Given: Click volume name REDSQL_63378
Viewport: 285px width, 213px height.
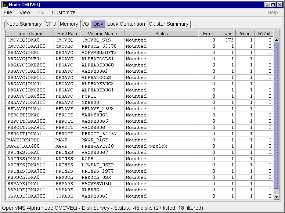Looking at the screenshot, I should [99, 46].
